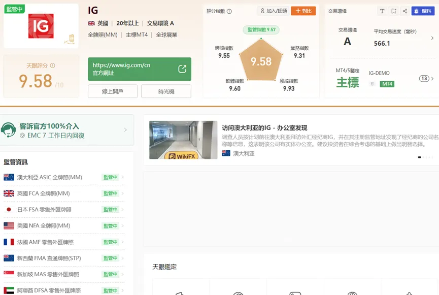Click the 加入/認領 button
This screenshot has width=439, height=295.
[273, 11]
